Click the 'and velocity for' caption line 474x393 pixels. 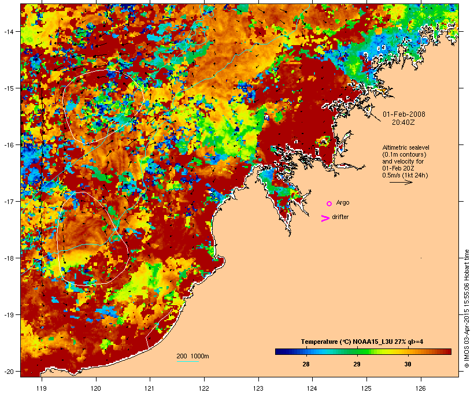click(403, 161)
